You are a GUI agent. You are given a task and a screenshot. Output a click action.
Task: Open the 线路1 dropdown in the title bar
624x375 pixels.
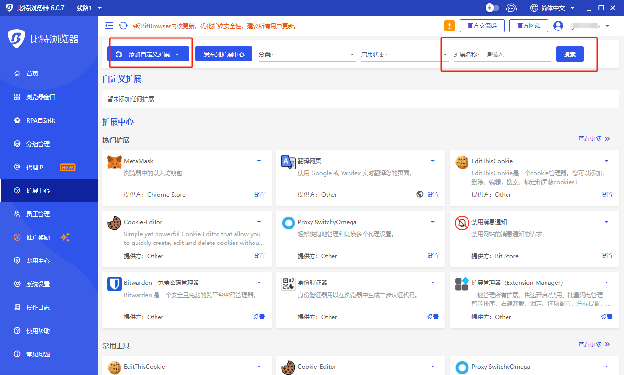[x=89, y=8]
